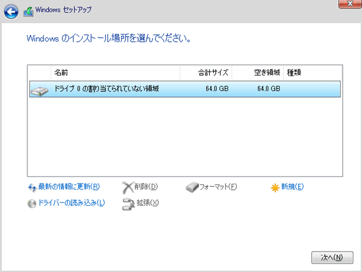362x272 pixels.
Task: Click the format drive icon
Action: click(192, 187)
